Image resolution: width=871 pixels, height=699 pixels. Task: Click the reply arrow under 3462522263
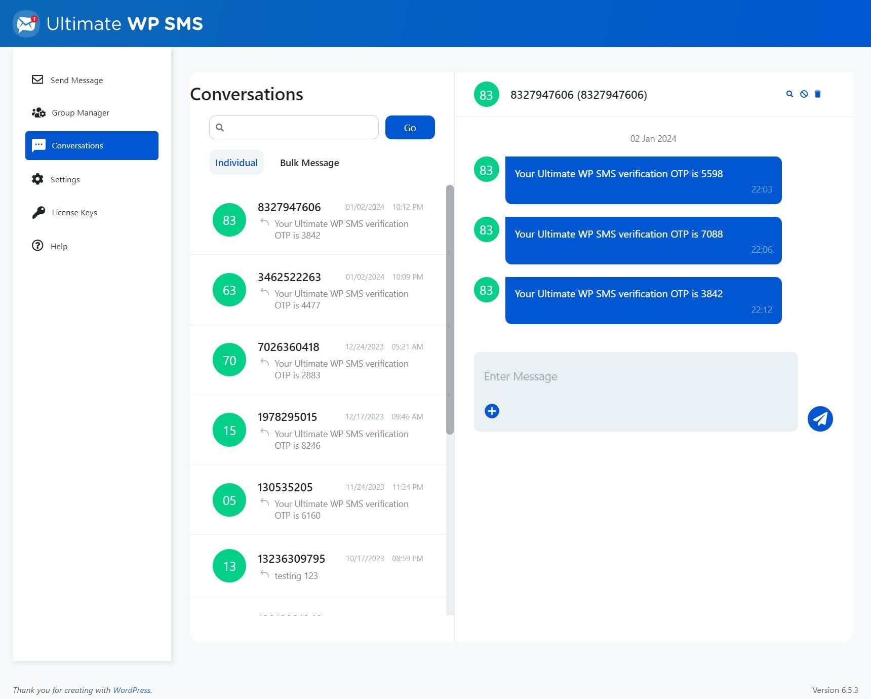pyautogui.click(x=264, y=292)
